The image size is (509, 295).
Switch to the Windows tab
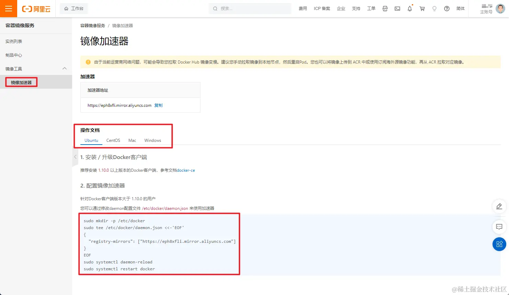click(152, 140)
